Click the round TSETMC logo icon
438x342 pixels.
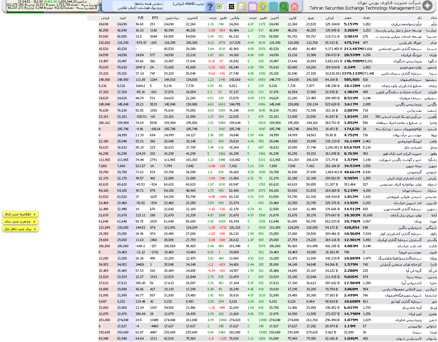coord(428,6)
